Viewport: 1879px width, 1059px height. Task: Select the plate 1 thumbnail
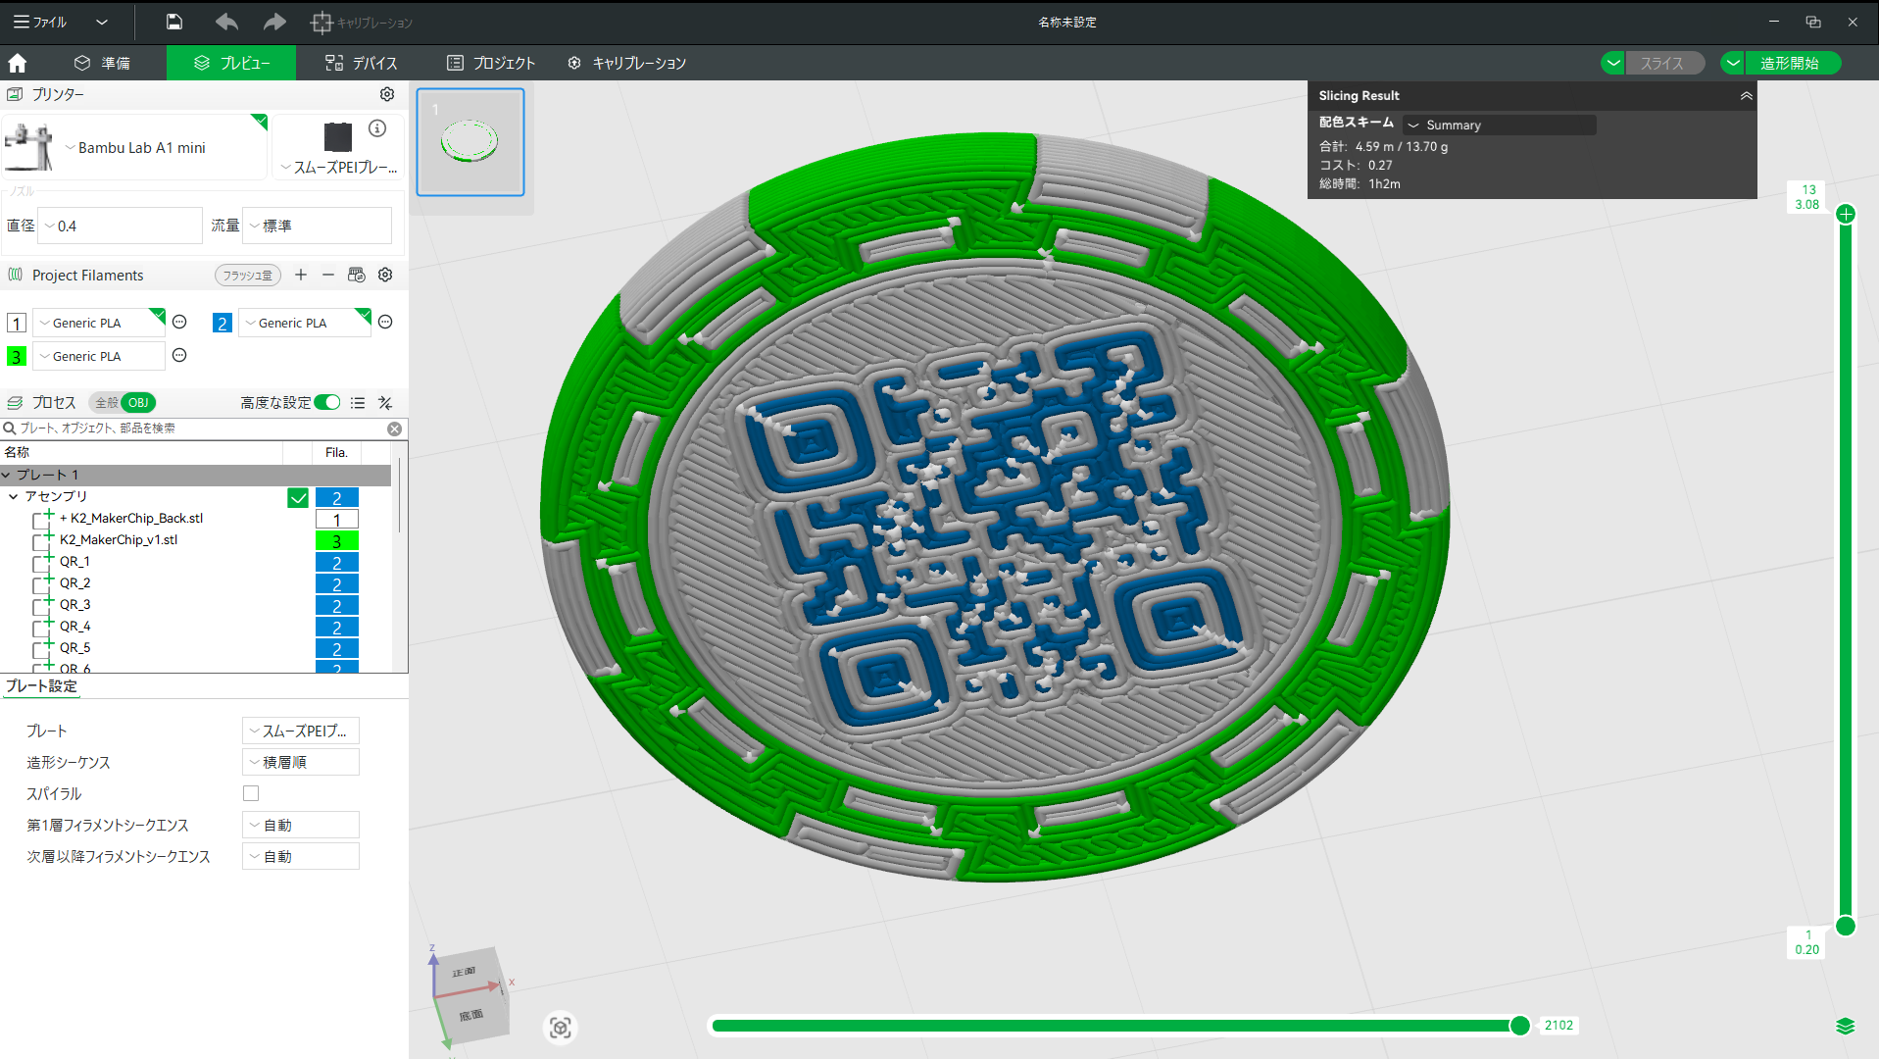point(470,142)
